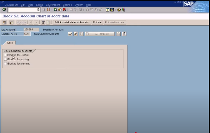Tick the Blocked for posting checkbox

(6, 59)
